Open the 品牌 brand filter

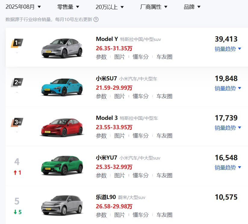coord(192,7)
